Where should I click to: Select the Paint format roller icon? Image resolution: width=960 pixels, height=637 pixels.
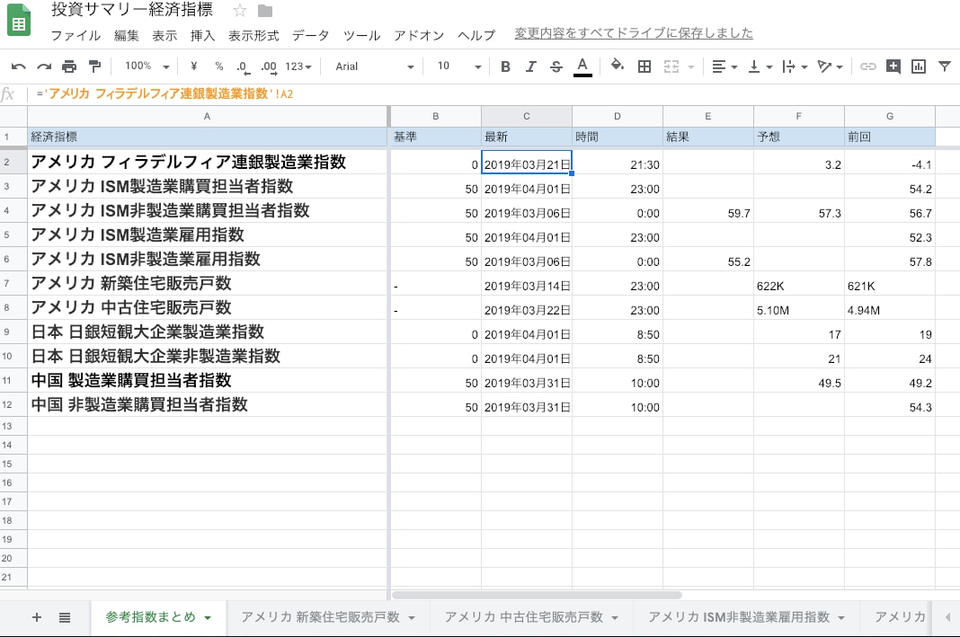pyautogui.click(x=94, y=66)
